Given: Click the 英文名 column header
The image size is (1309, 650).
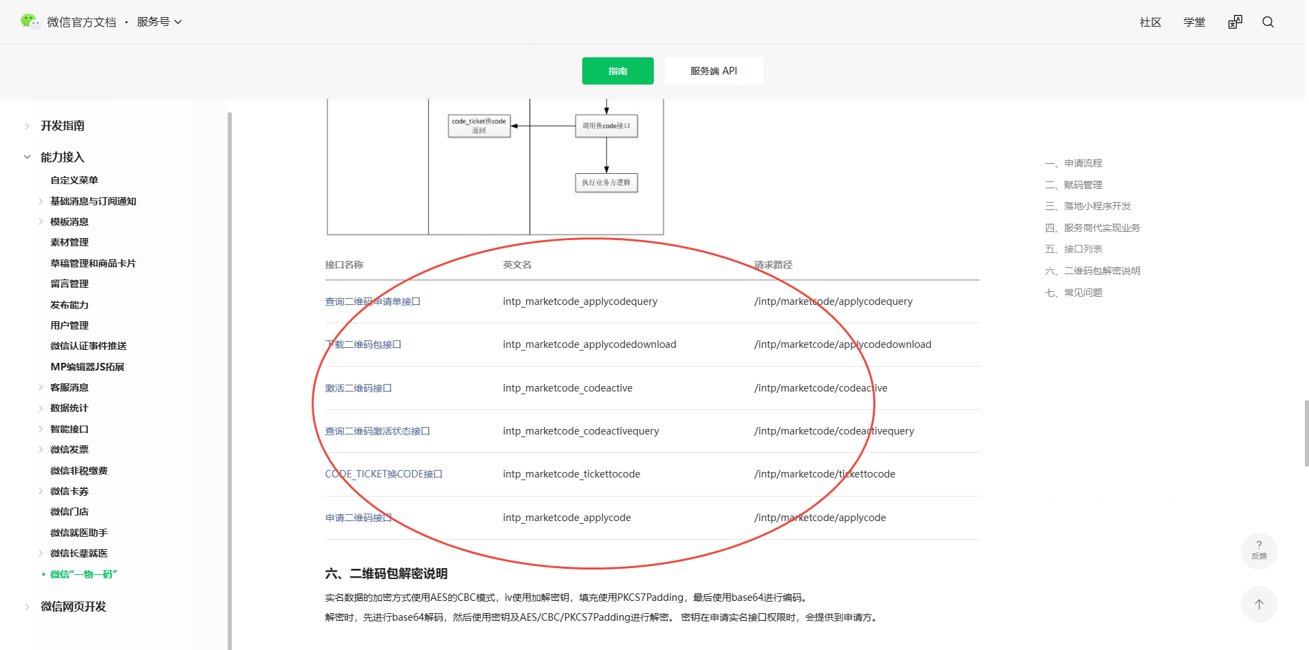Looking at the screenshot, I should 517,265.
